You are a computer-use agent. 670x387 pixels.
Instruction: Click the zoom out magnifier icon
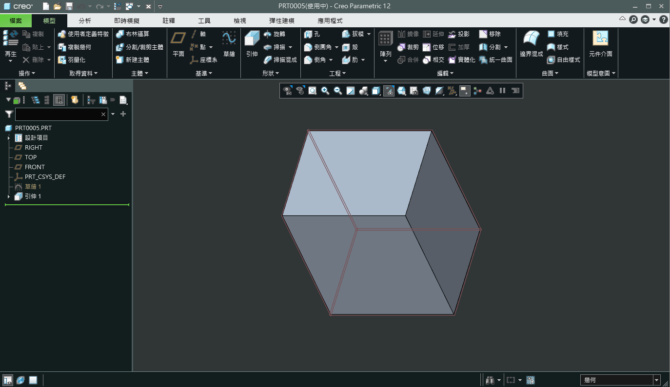pos(338,91)
